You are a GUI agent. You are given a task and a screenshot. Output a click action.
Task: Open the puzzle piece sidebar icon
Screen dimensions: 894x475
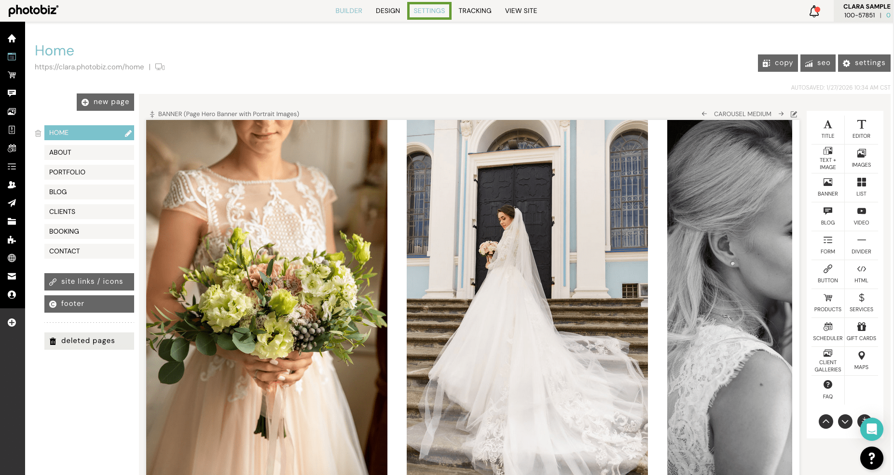(12, 239)
